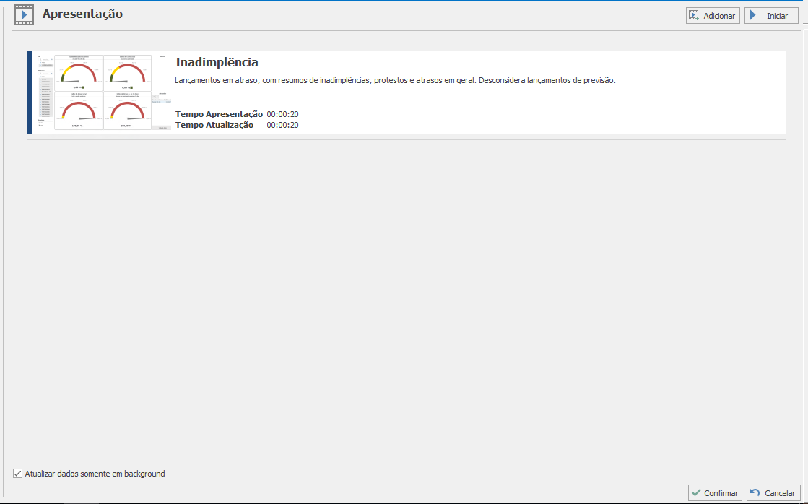
Task: Click the Apresentação film-strip header icon
Action: (24, 15)
